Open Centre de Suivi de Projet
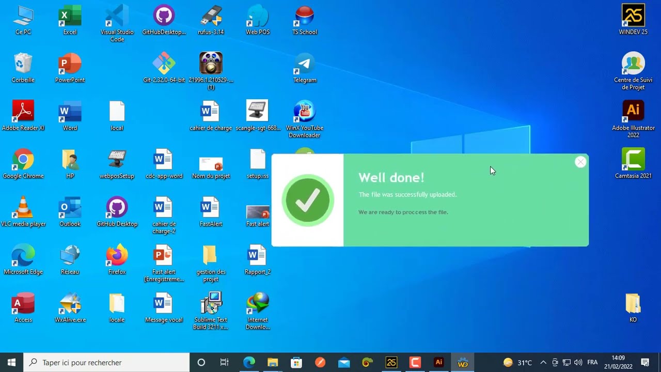661x372 pixels. [x=633, y=71]
